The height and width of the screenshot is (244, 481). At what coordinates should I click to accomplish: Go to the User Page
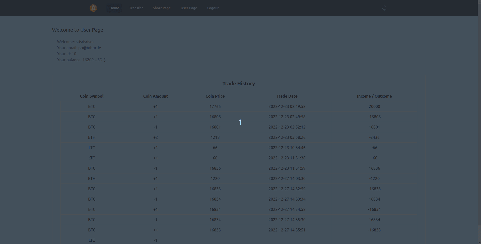tap(189, 8)
